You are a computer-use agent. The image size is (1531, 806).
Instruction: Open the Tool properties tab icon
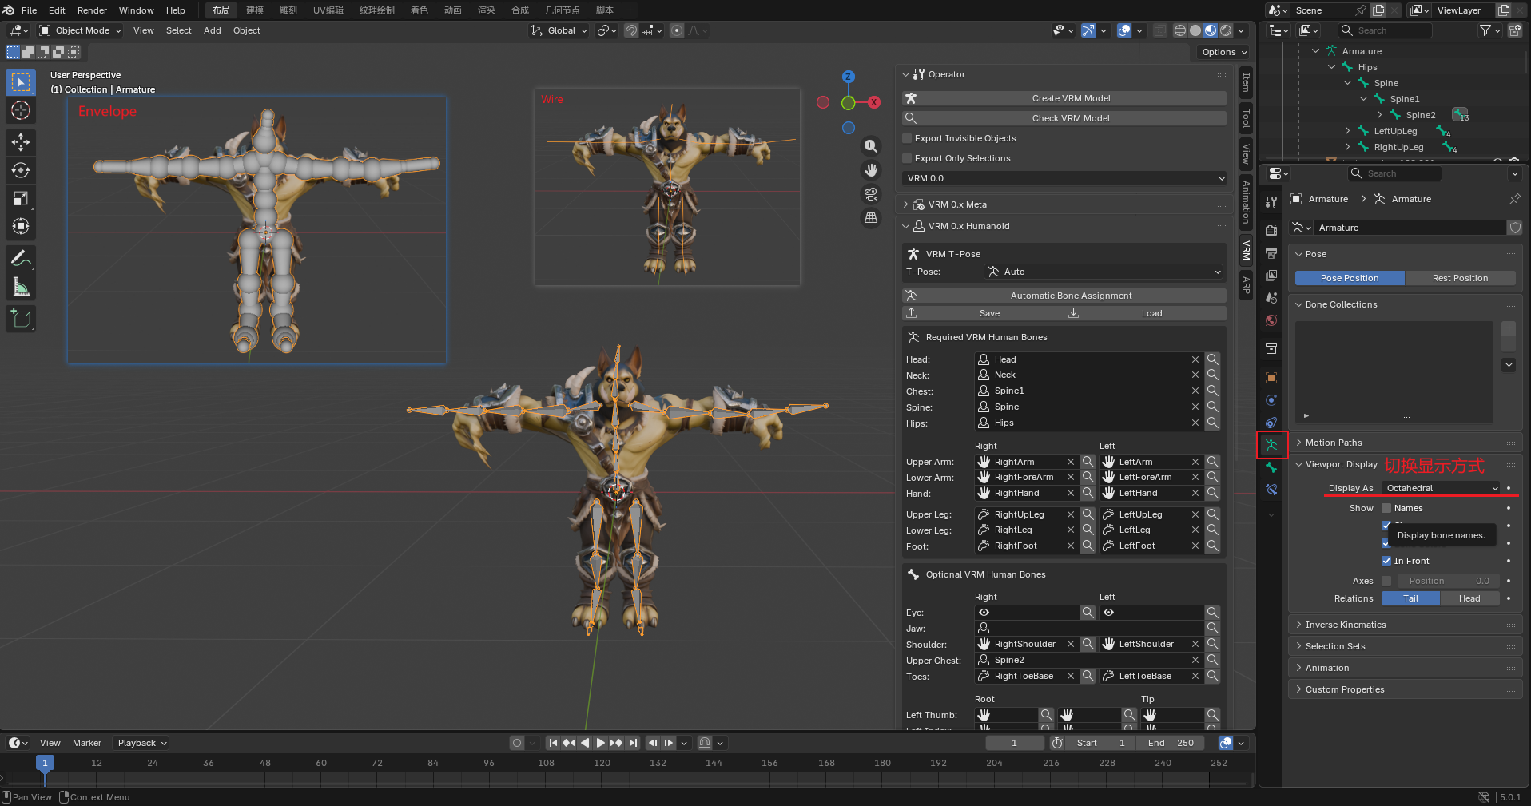[1271, 202]
